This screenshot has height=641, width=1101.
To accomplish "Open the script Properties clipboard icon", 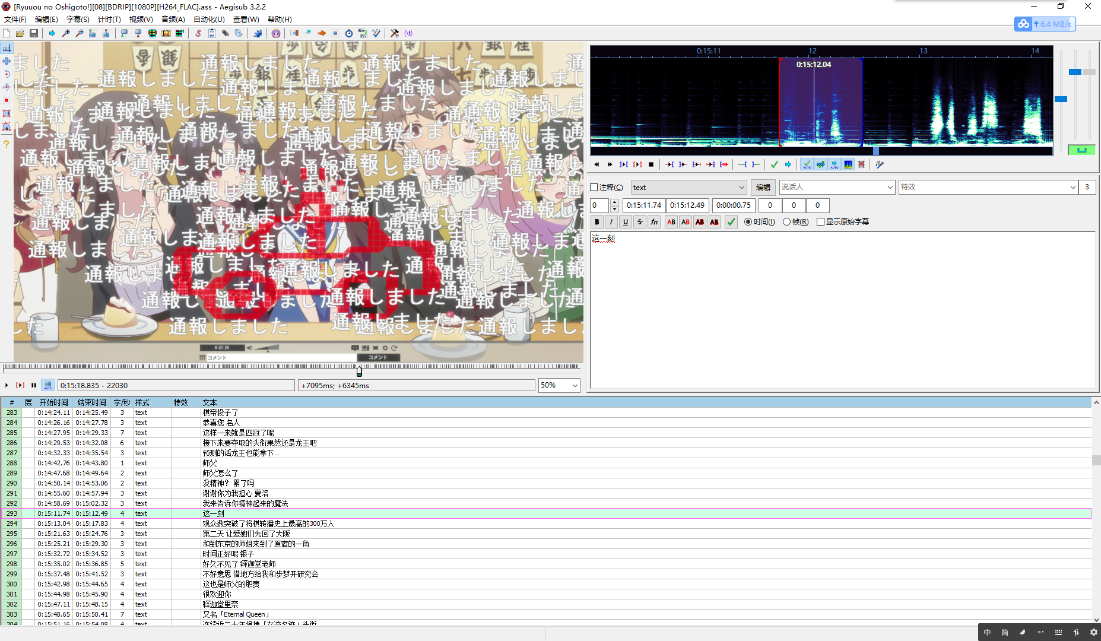I will [212, 33].
